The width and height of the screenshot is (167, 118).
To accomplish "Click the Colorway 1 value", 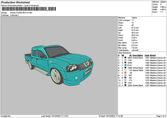I will point(14,15).
